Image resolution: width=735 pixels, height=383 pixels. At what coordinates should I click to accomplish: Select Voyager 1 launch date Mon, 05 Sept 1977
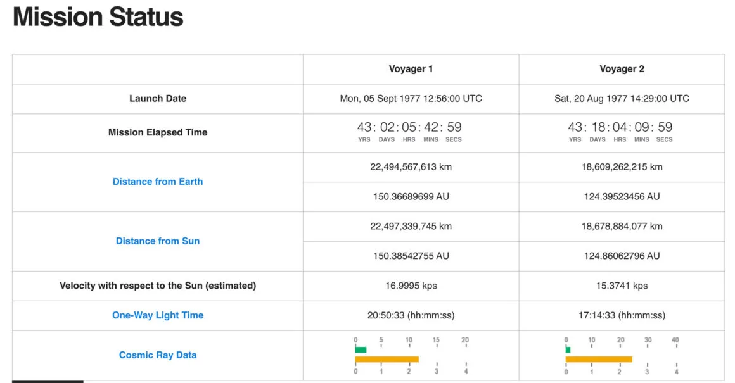411,98
